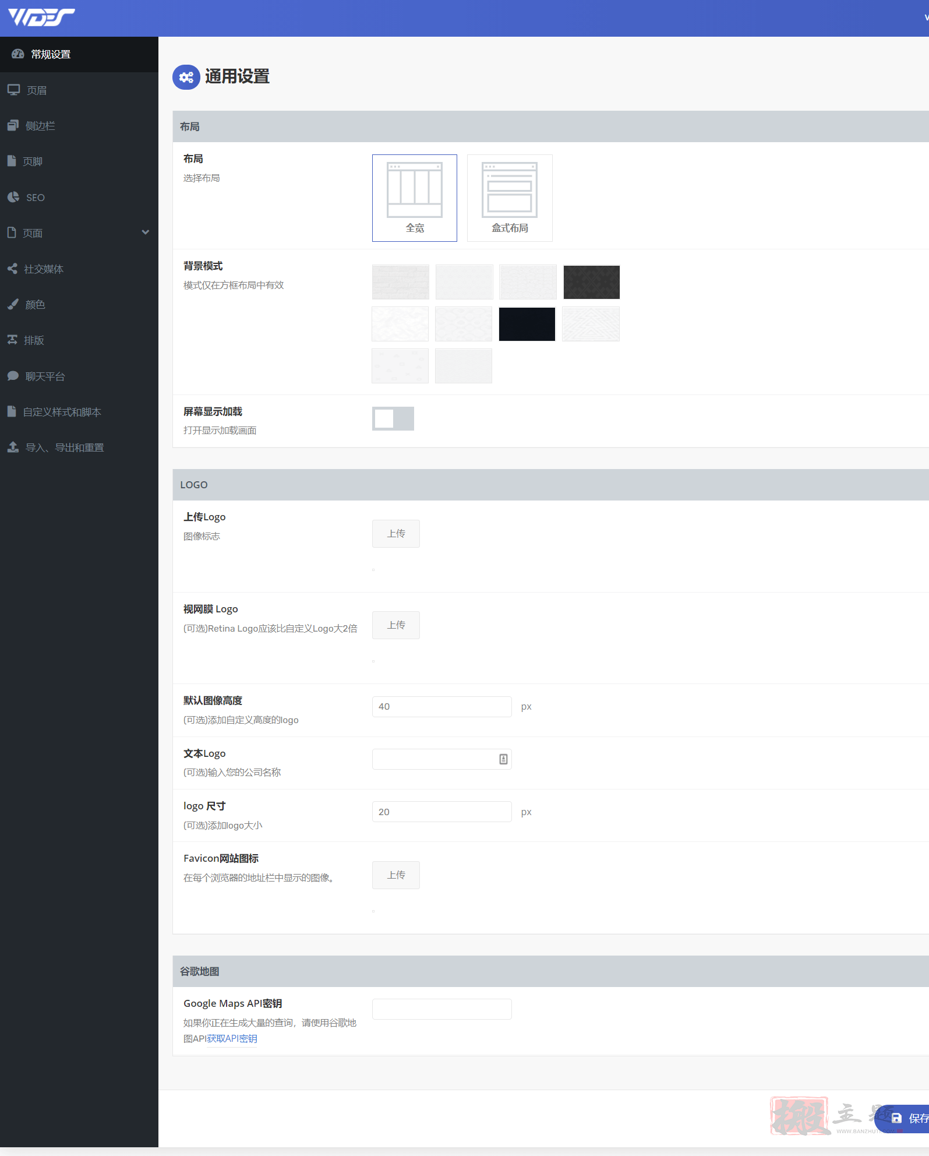Select the 盒式布局 boxed layout option
Screen dimensions: 929x1156
(510, 198)
